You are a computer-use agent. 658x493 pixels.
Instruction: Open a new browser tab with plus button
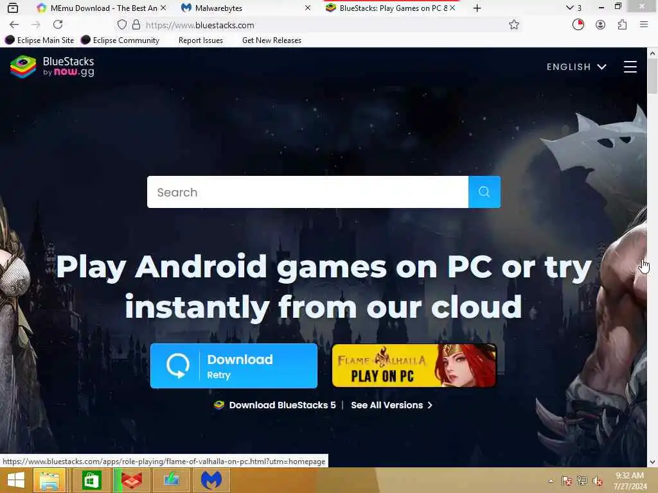click(477, 8)
